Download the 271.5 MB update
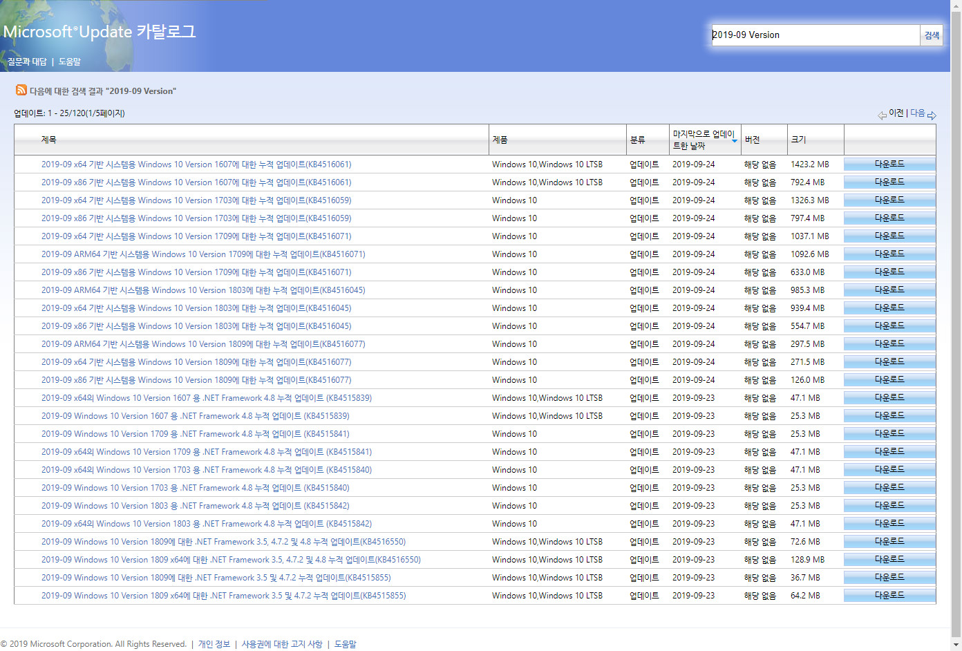Screen dimensions: 962x651 (x=889, y=362)
